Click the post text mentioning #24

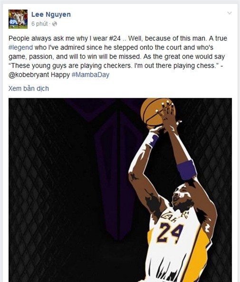tap(118, 57)
